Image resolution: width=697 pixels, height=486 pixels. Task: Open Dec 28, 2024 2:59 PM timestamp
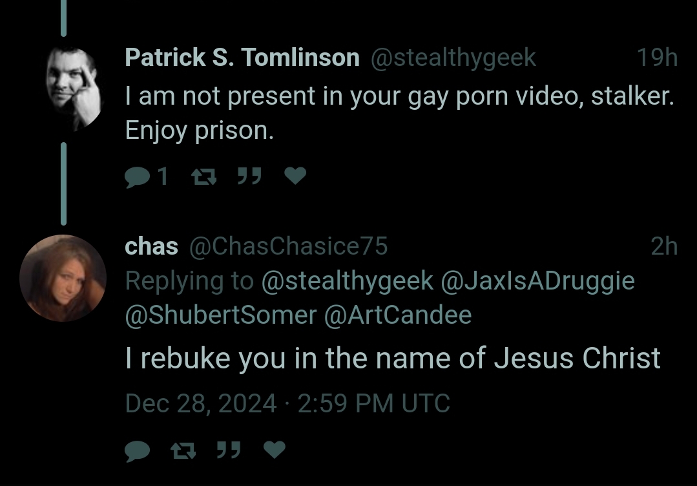[287, 403]
